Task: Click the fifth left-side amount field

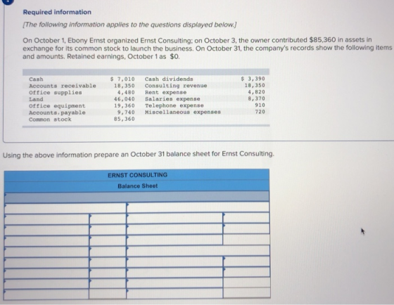Action: coord(108,263)
